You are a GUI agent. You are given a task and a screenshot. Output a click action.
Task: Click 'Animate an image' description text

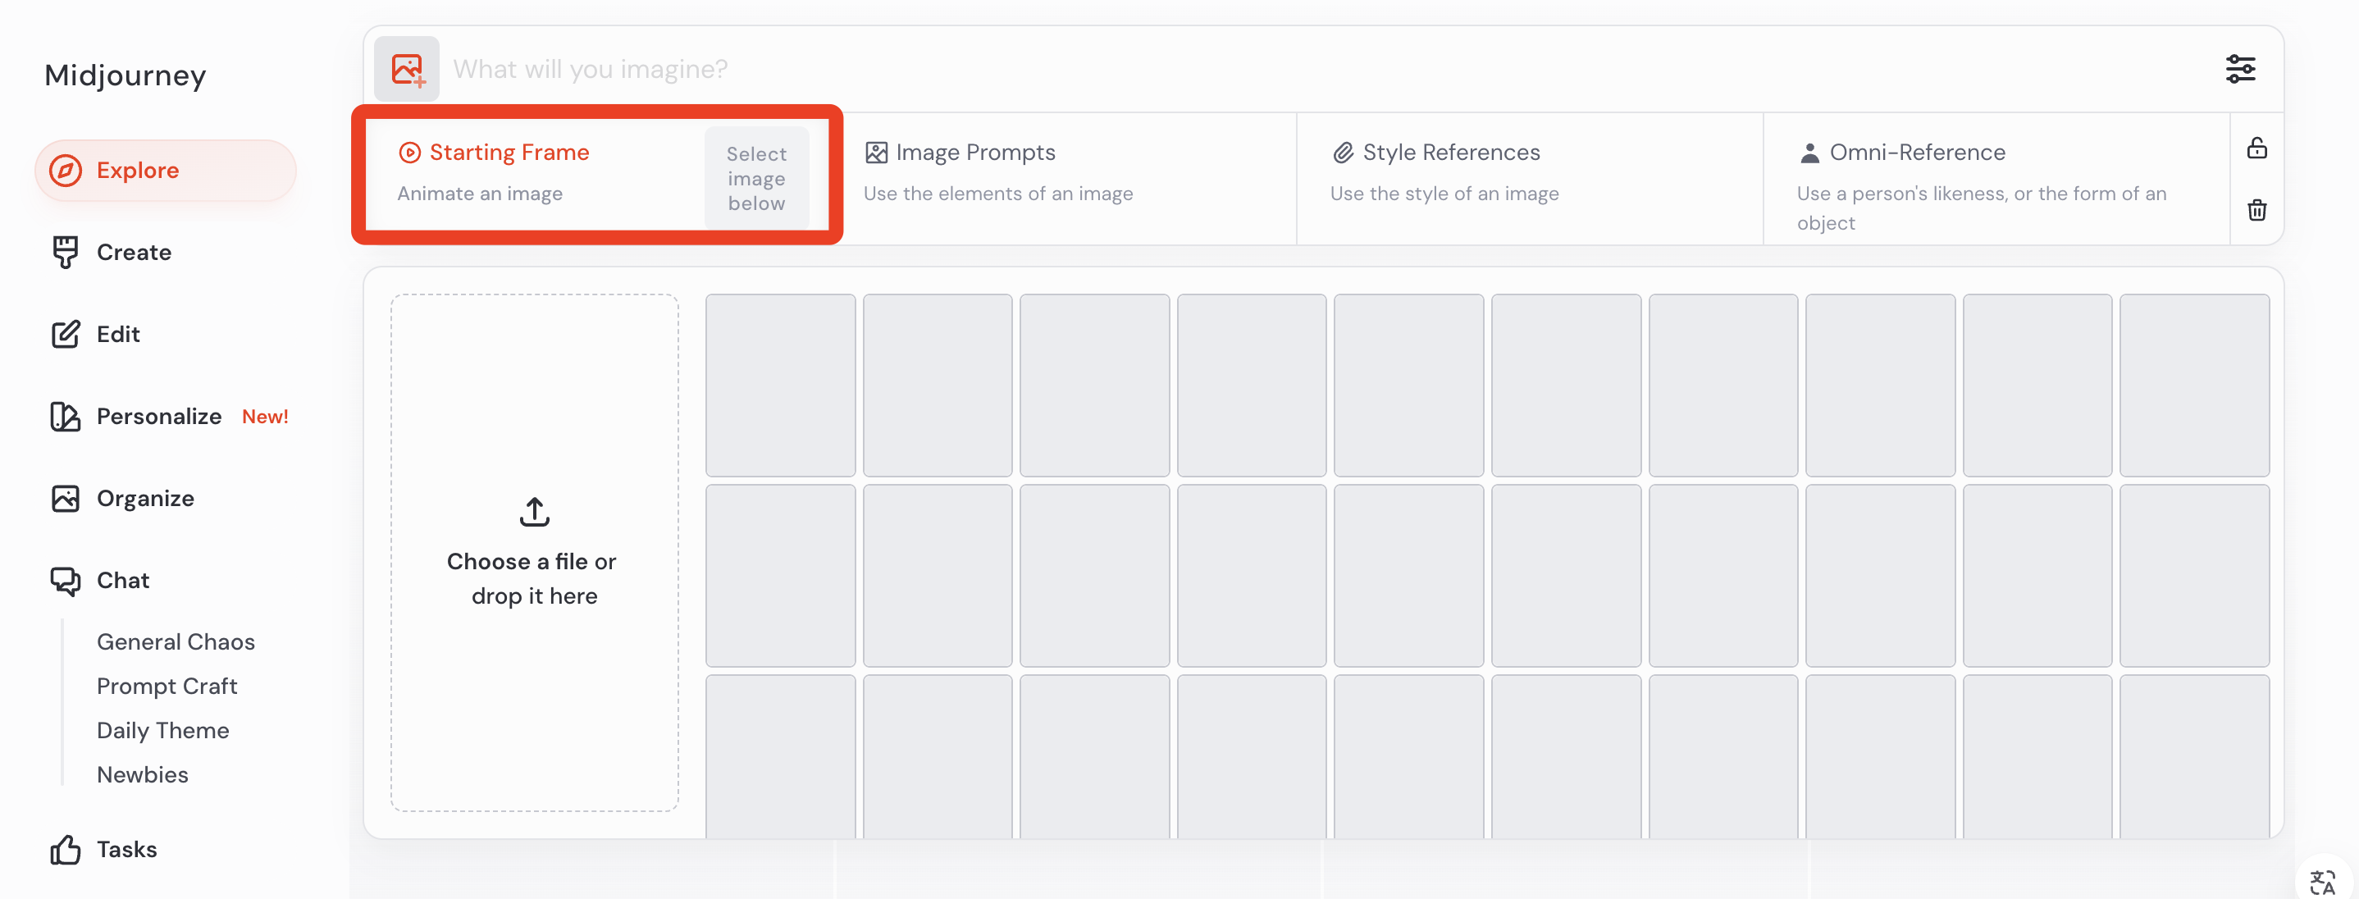480,193
